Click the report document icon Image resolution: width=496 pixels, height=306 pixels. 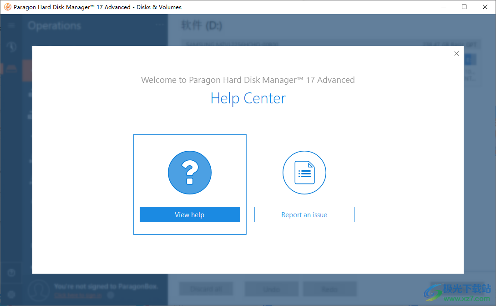click(x=304, y=173)
